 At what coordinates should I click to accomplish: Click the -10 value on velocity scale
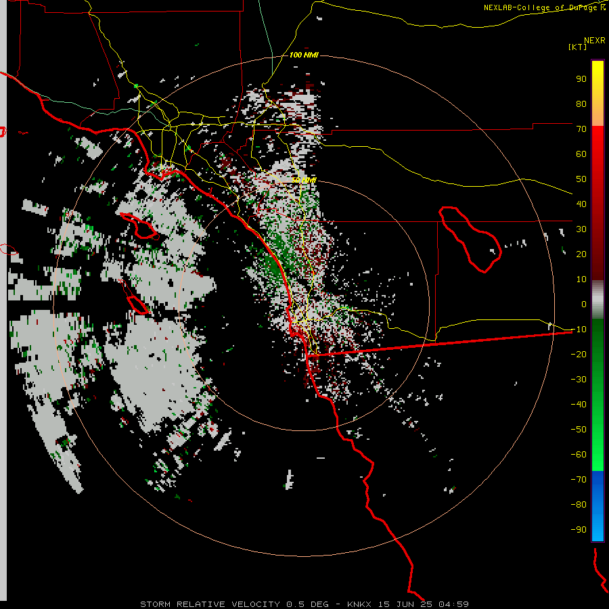579,330
